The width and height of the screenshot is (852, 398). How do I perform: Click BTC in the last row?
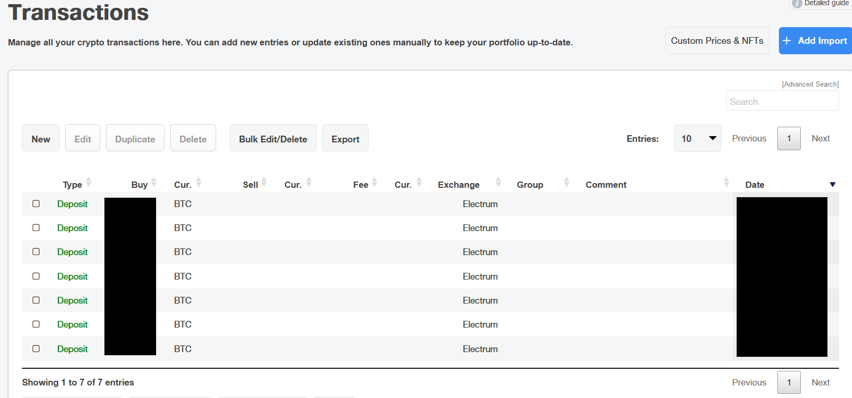coord(183,349)
